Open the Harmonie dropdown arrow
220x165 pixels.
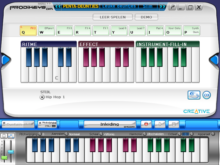coord(145,134)
